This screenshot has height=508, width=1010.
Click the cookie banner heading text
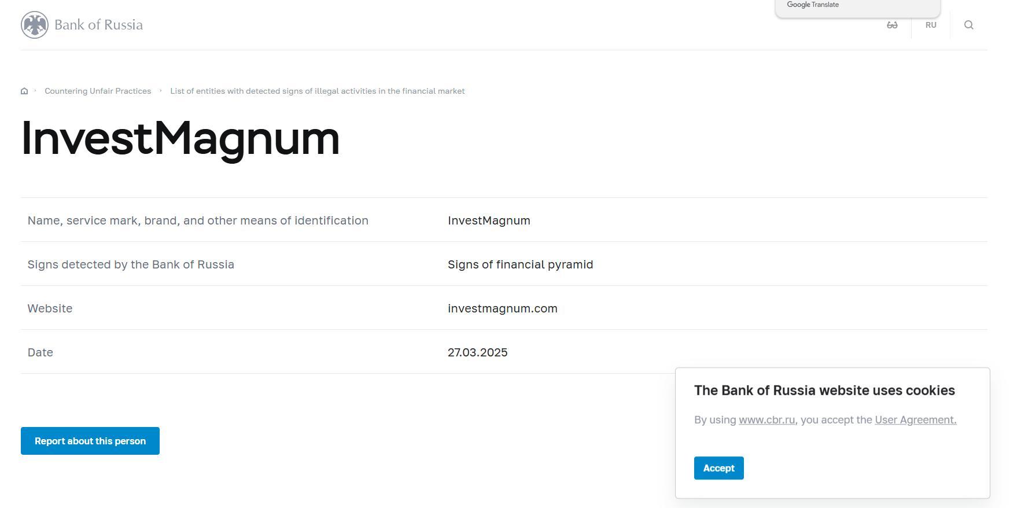pos(824,391)
